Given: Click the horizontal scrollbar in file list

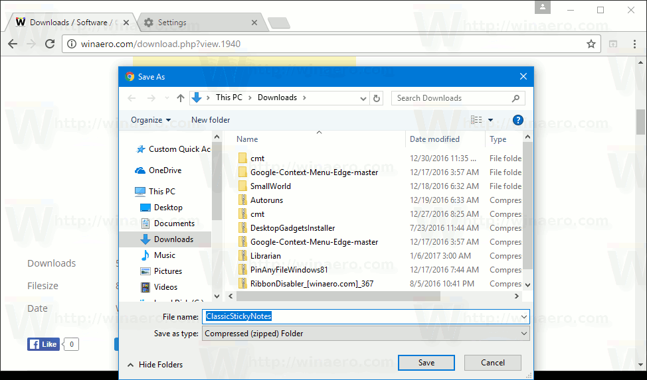Looking at the screenshot, I should pos(338,296).
